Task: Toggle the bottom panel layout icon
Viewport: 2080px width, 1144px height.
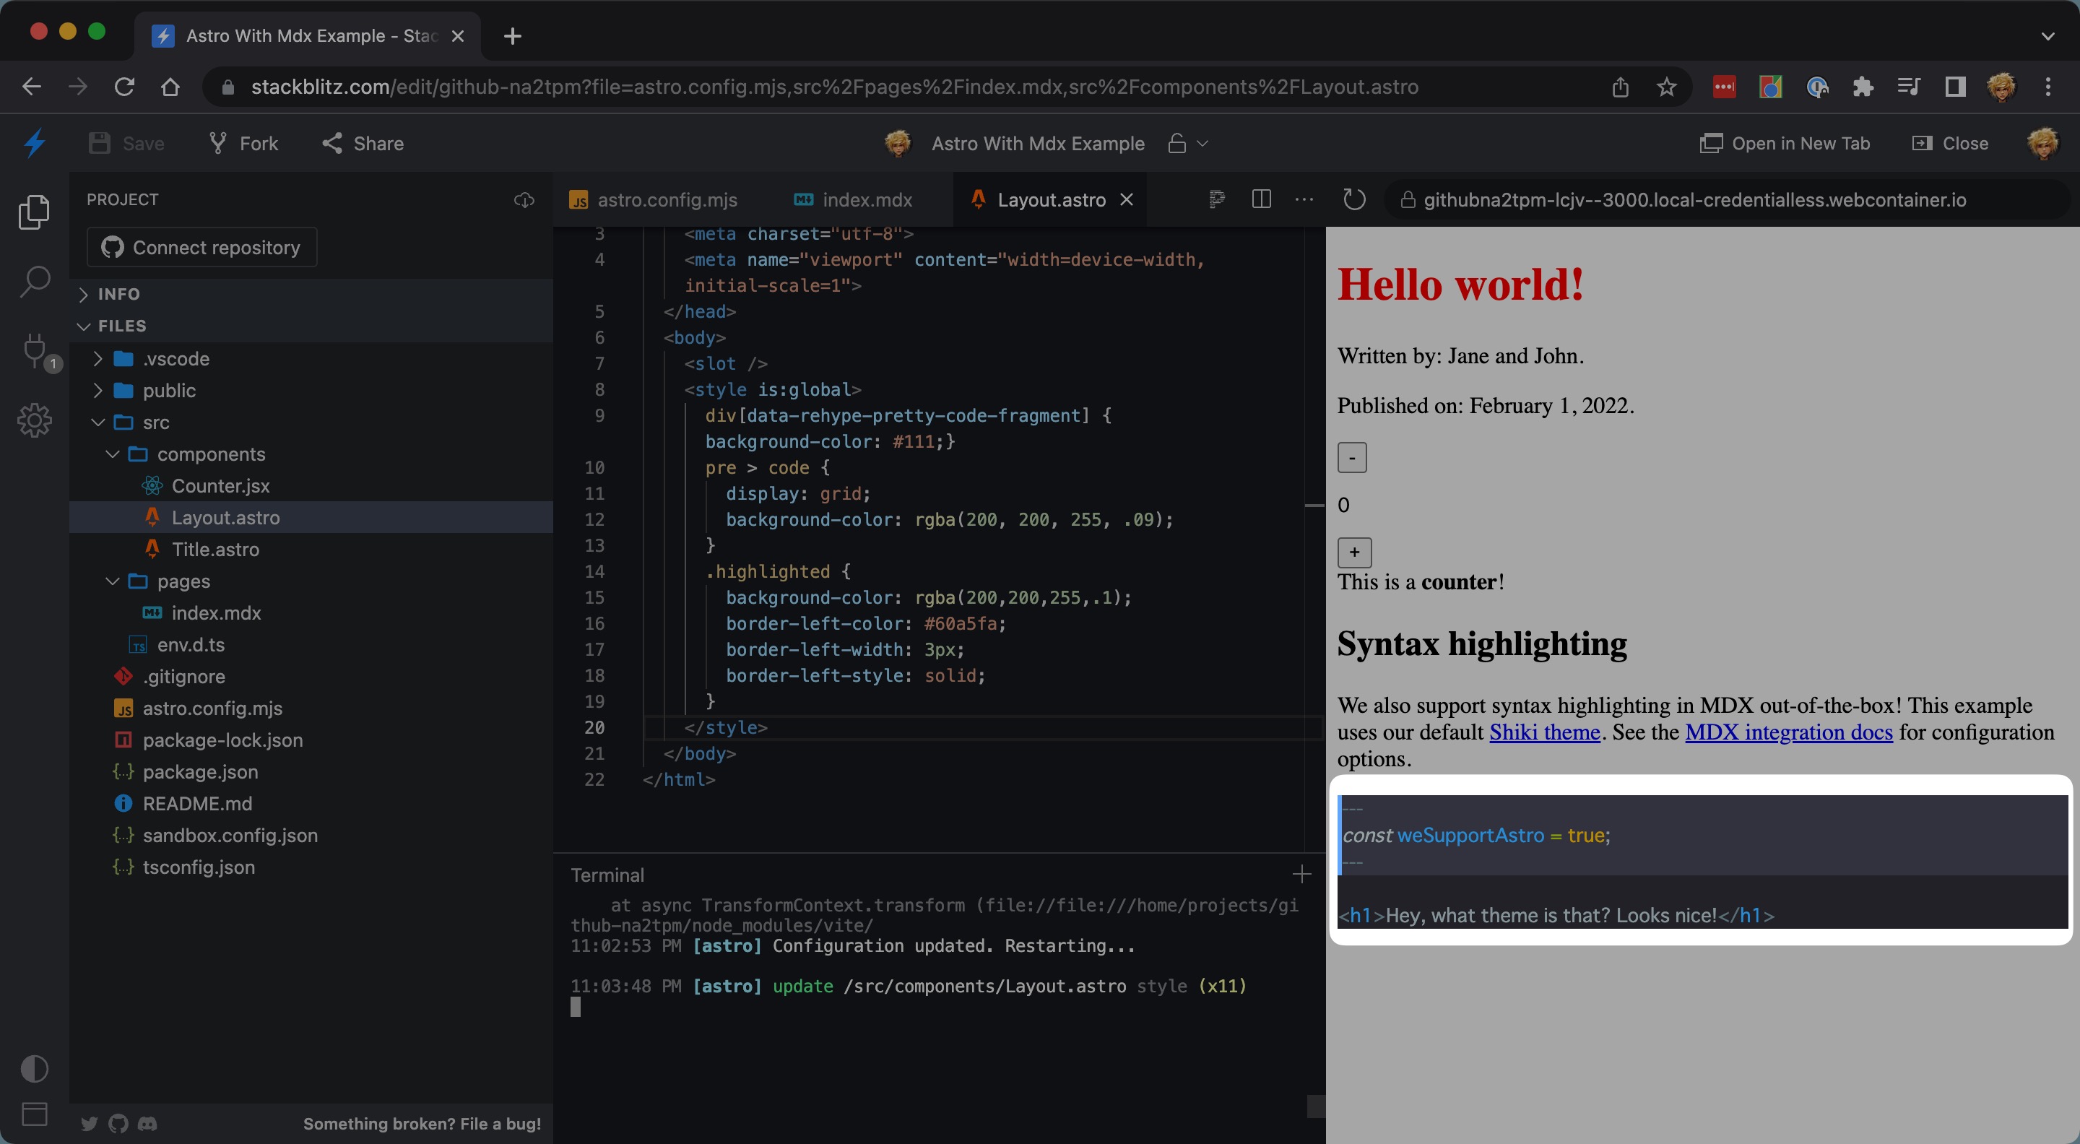Action: (34, 1114)
